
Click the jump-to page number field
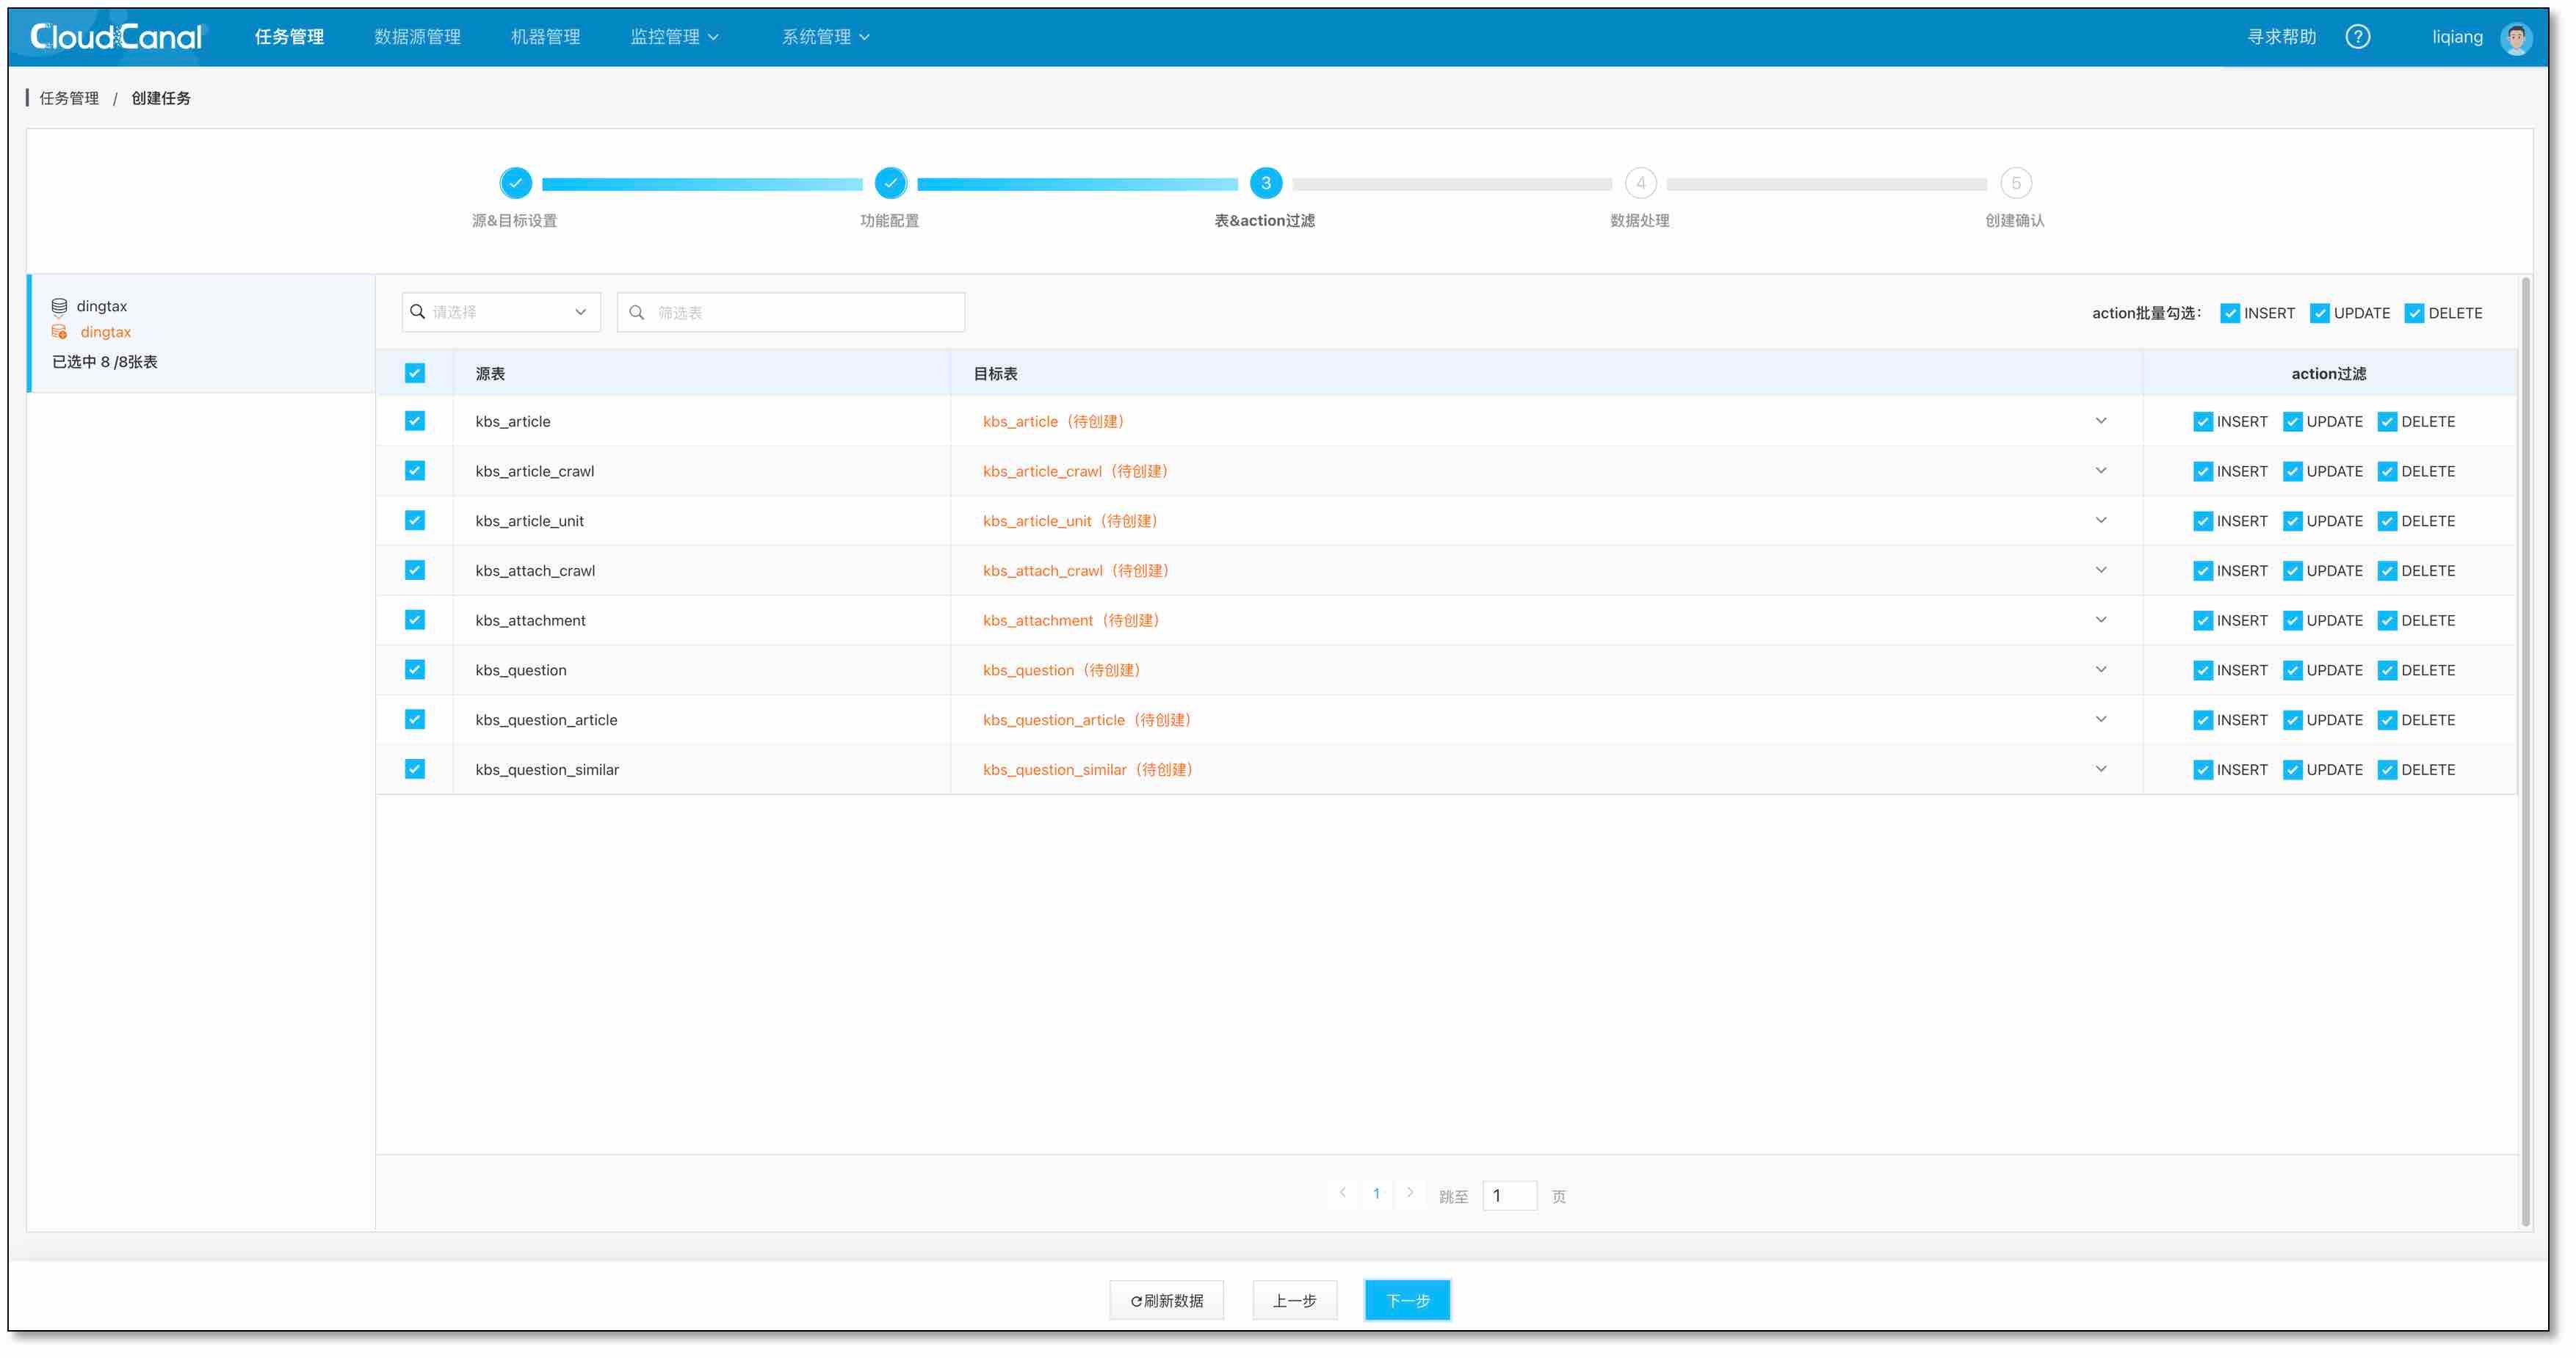click(1508, 1196)
